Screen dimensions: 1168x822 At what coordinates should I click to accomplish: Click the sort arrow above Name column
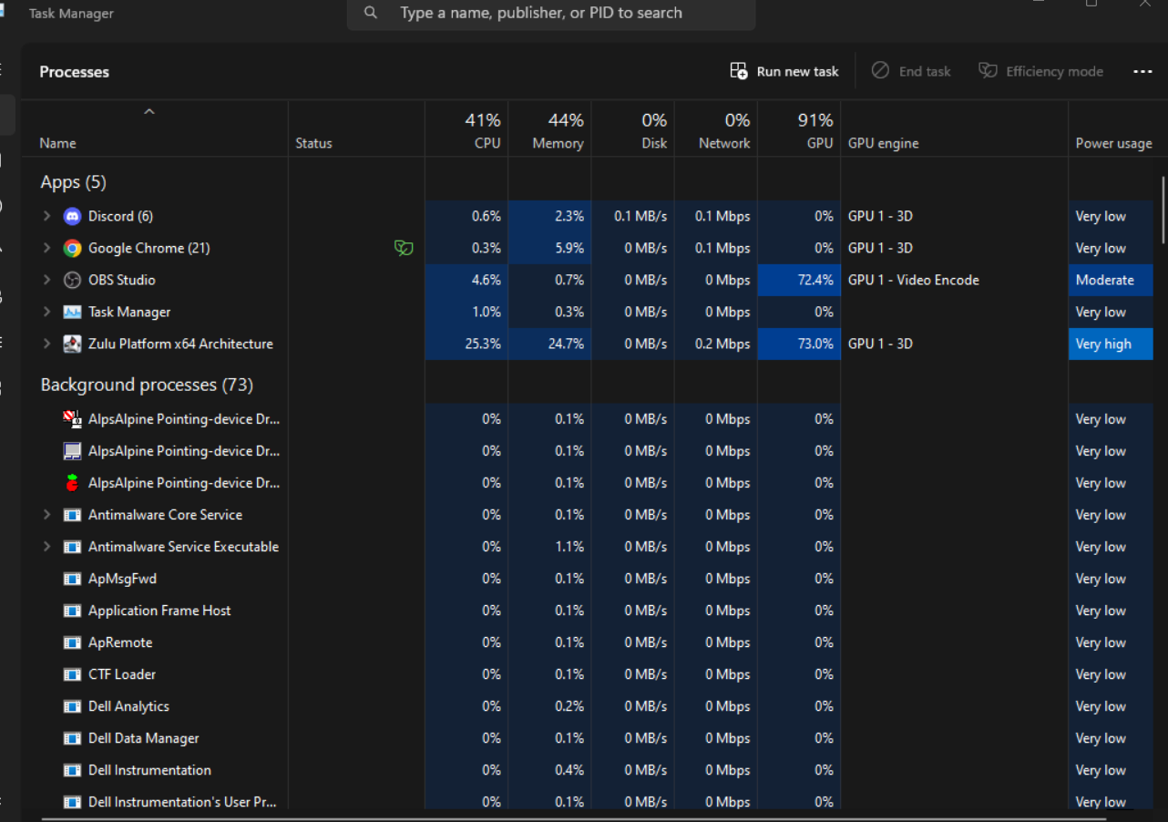point(149,111)
